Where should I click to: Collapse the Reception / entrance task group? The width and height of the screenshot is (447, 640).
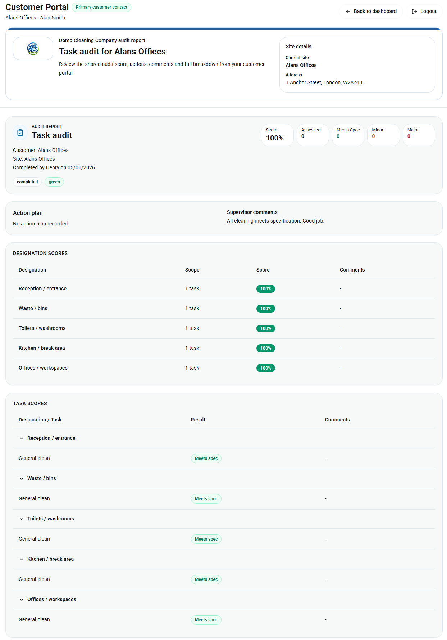22,438
